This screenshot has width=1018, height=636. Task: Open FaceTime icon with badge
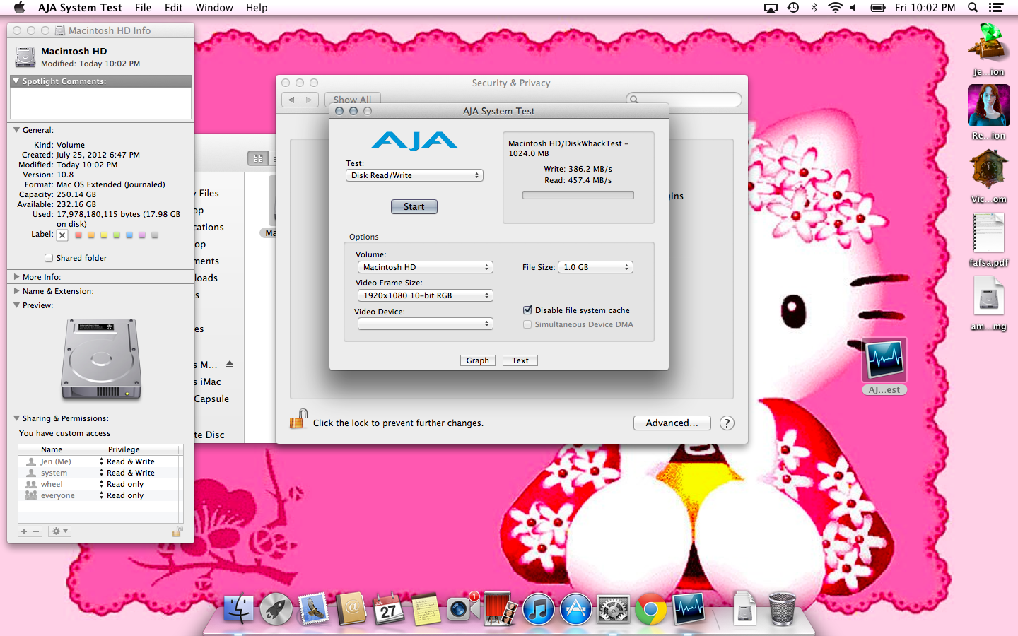pyautogui.click(x=463, y=608)
